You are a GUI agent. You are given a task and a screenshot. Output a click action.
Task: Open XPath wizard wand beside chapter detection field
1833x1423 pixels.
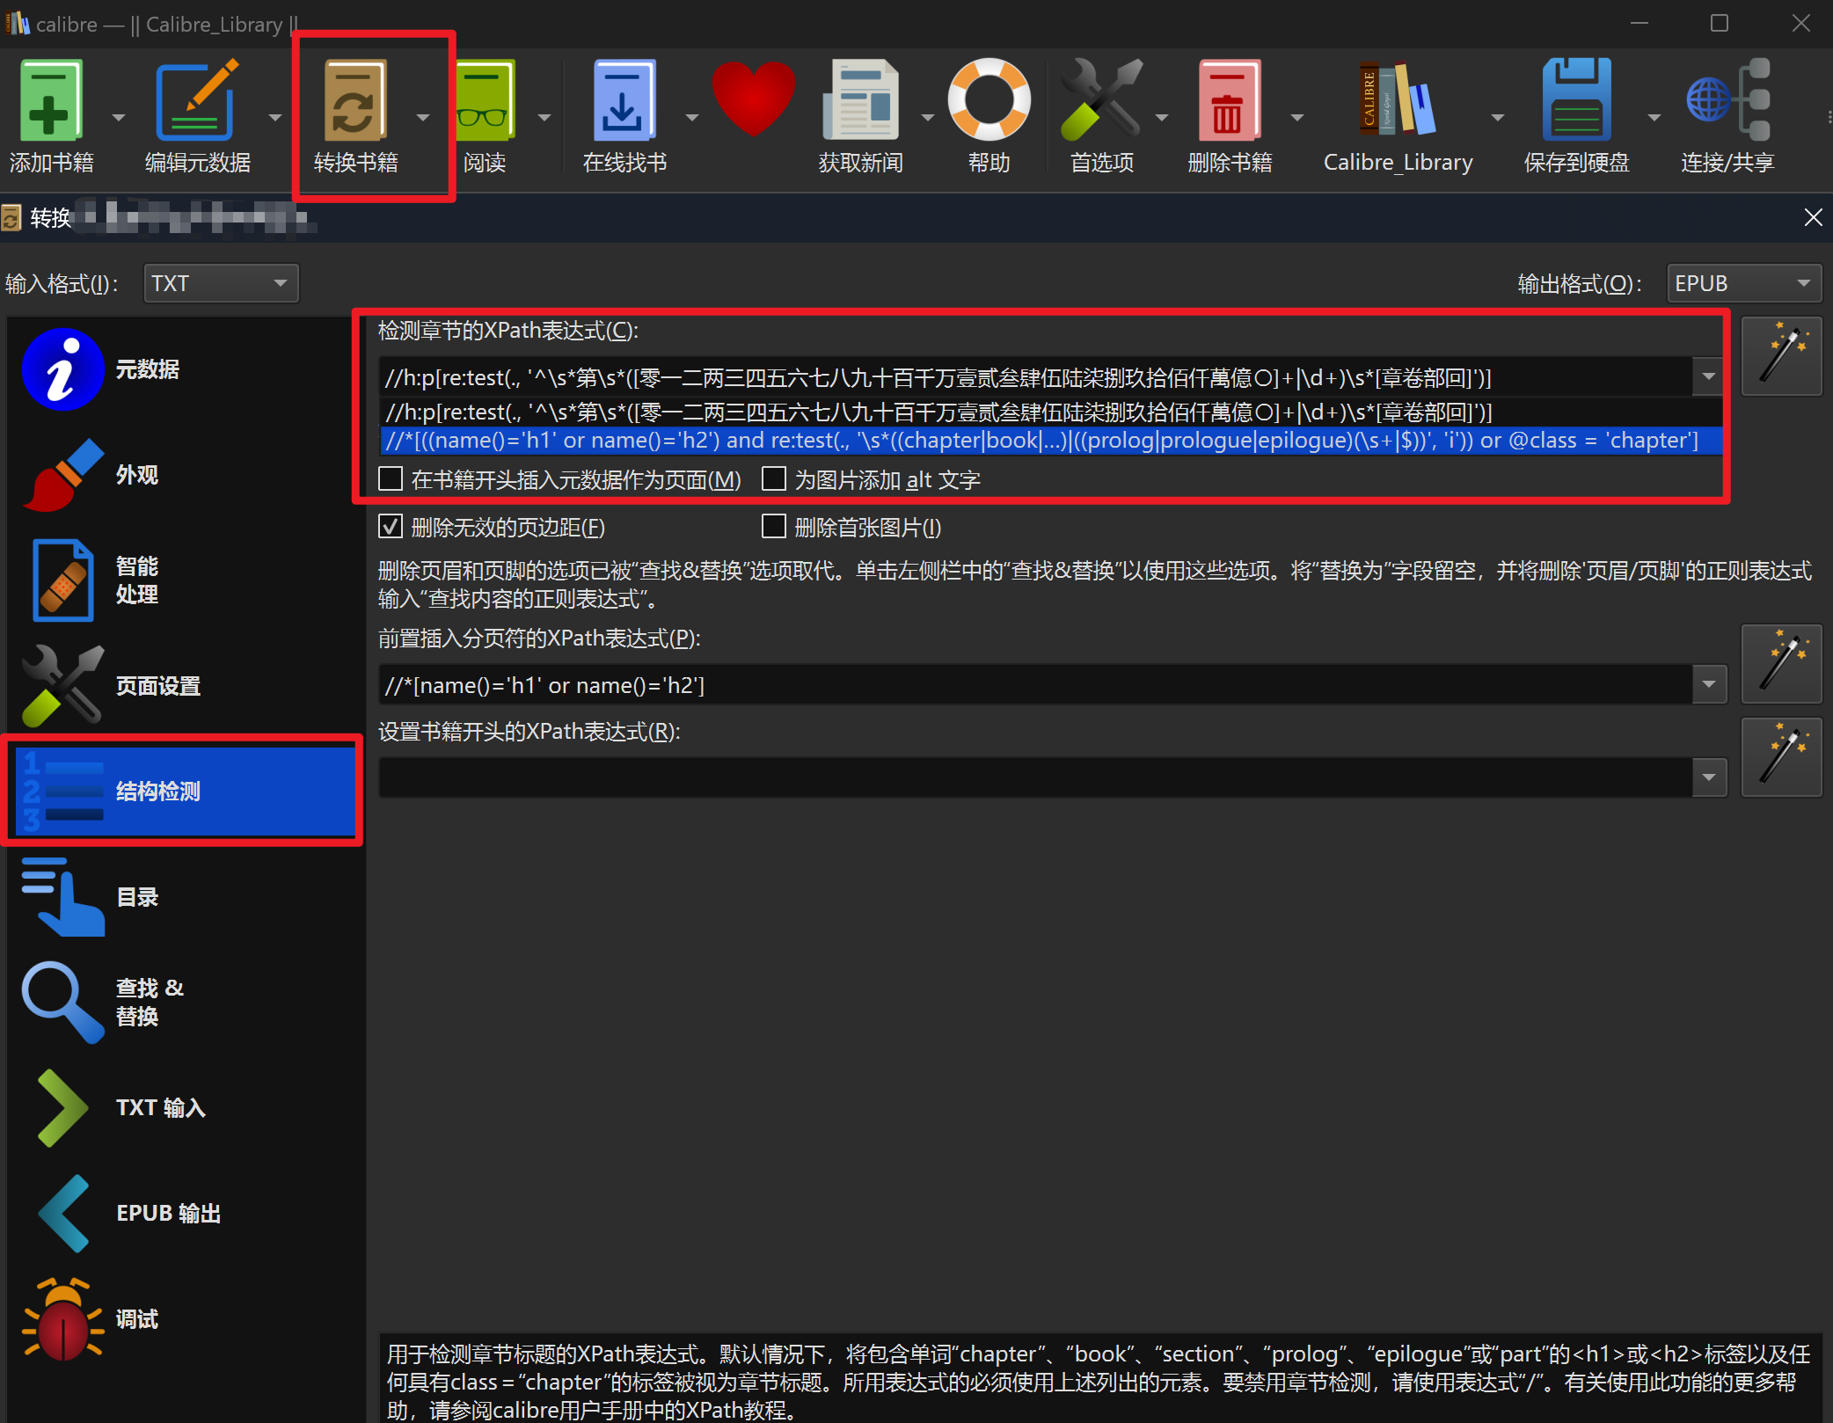tap(1780, 356)
